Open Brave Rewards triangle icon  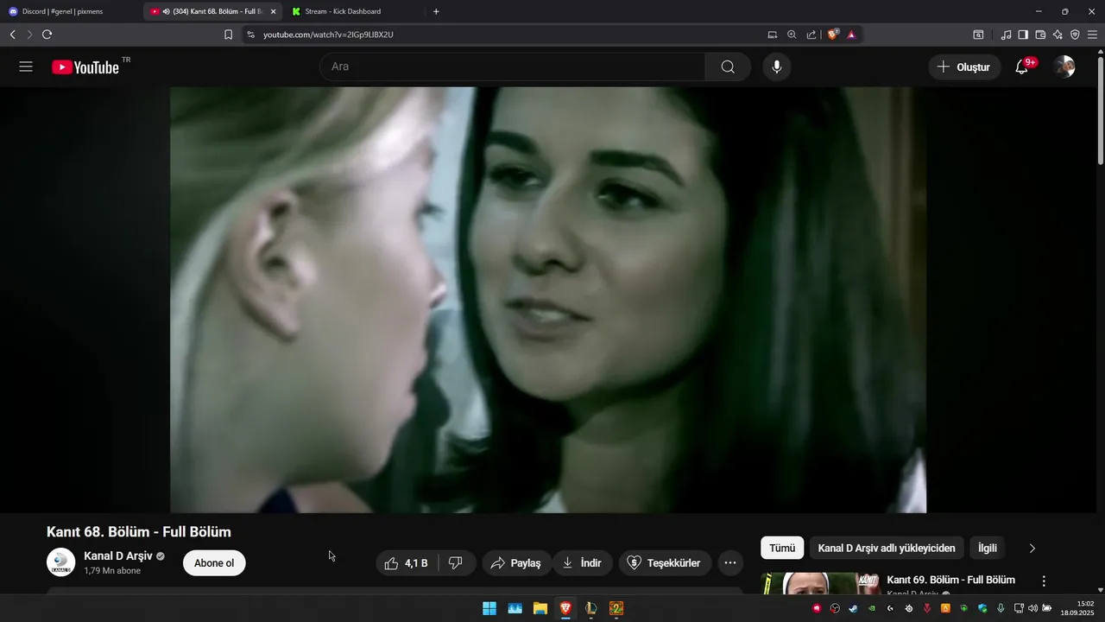click(851, 35)
